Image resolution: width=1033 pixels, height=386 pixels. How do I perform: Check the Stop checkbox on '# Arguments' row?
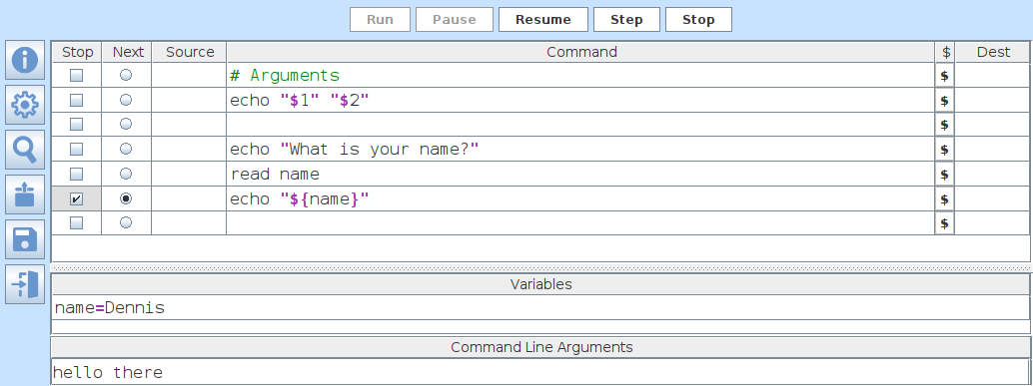click(76, 76)
